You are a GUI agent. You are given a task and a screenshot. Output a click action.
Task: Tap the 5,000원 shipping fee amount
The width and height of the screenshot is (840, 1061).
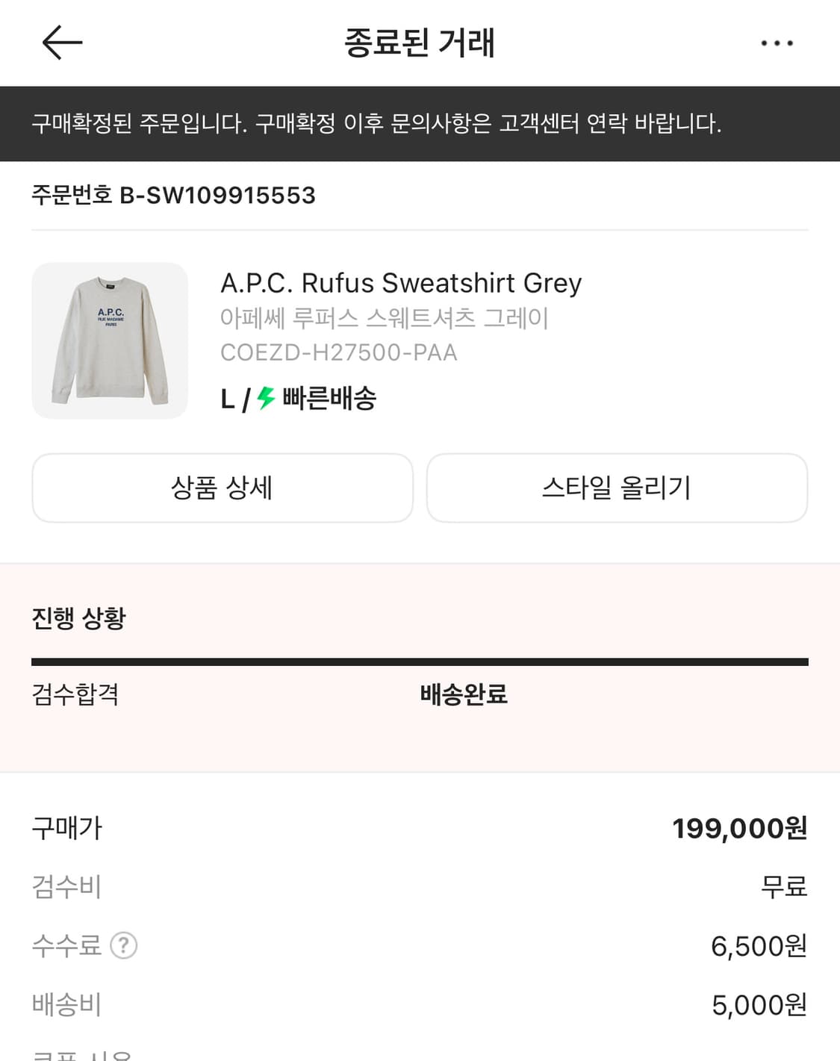click(759, 1005)
